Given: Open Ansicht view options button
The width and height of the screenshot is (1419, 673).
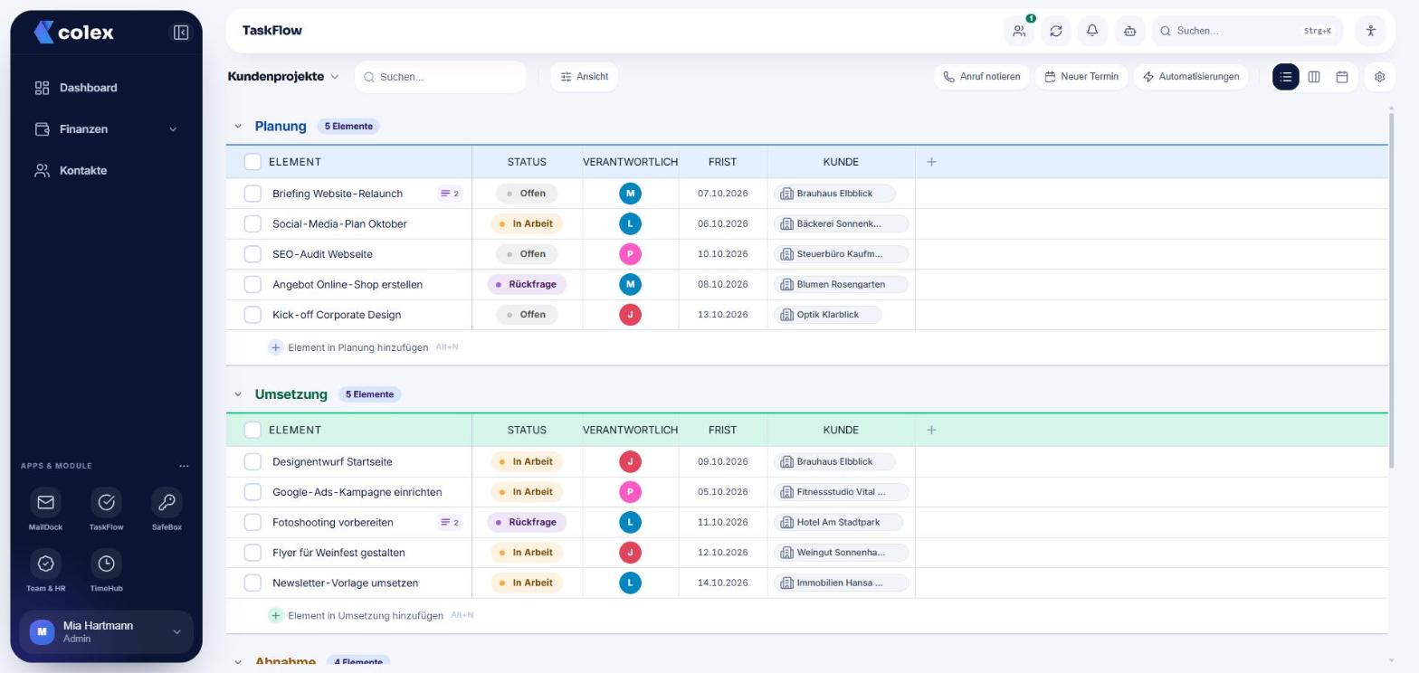Looking at the screenshot, I should [x=584, y=77].
